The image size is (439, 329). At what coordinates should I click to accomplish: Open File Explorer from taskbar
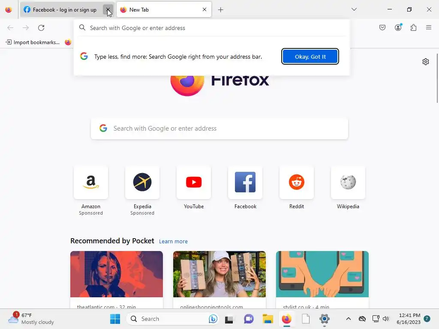[268, 319]
